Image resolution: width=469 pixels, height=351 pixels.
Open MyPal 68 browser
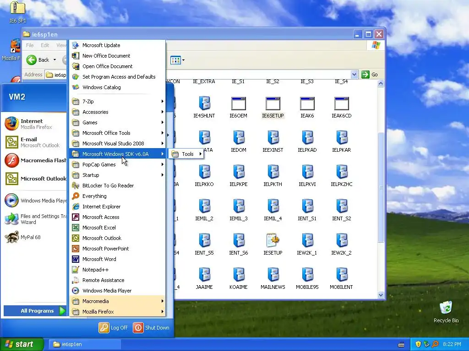point(34,237)
